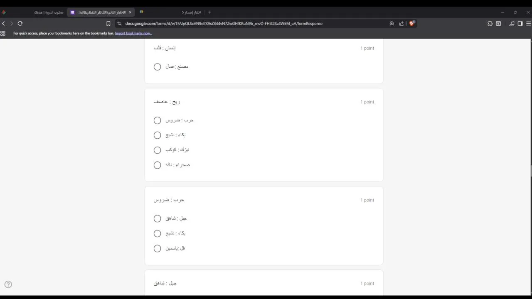Click the browser back arrow
Screen dimensions: 532x299
(x=4, y=24)
